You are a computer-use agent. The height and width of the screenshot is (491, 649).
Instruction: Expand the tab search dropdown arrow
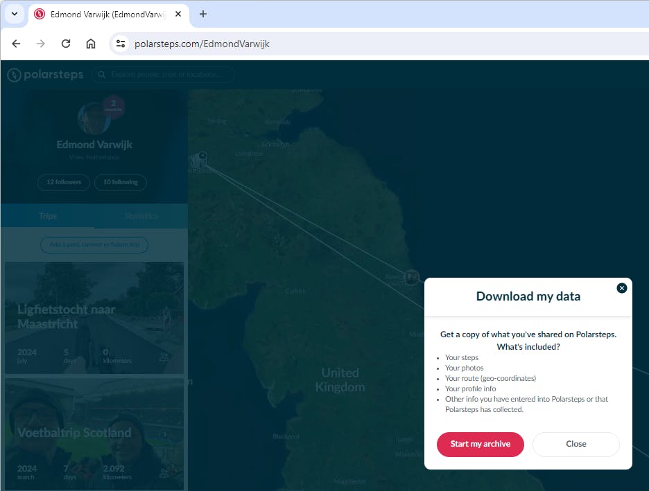15,14
